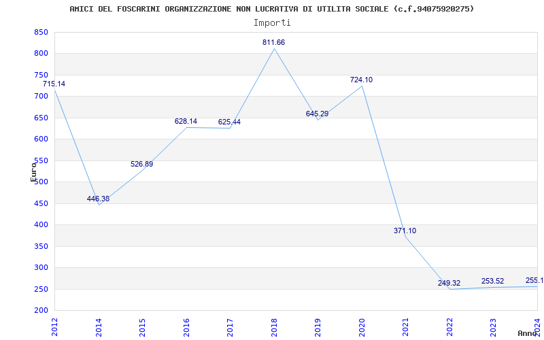Click the 526.89 data label for 2015
This screenshot has height=340, width=544.
[x=141, y=164]
